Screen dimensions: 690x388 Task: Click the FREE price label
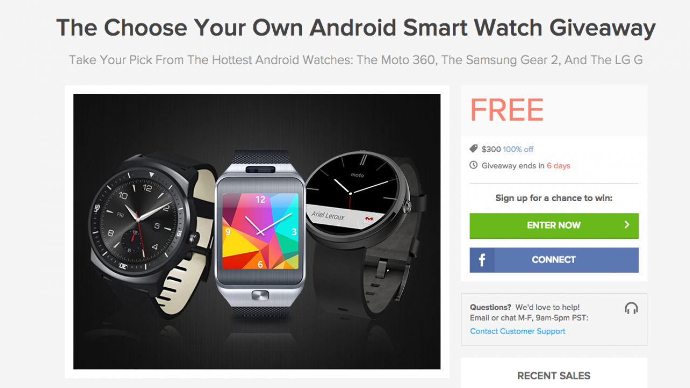[x=507, y=110]
